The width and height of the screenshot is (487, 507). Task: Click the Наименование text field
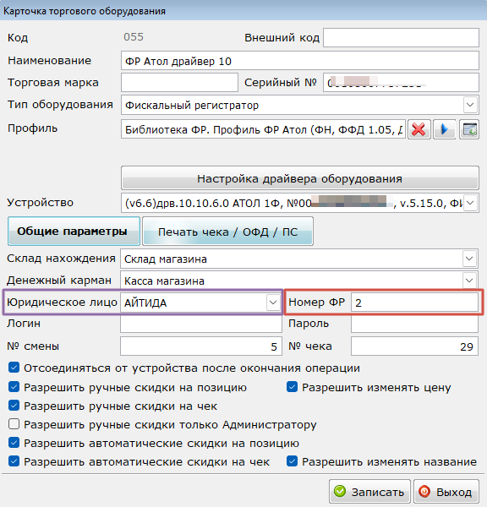click(x=300, y=61)
